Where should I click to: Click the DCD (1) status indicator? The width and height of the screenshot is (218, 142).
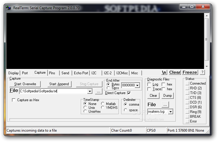[x=187, y=102]
